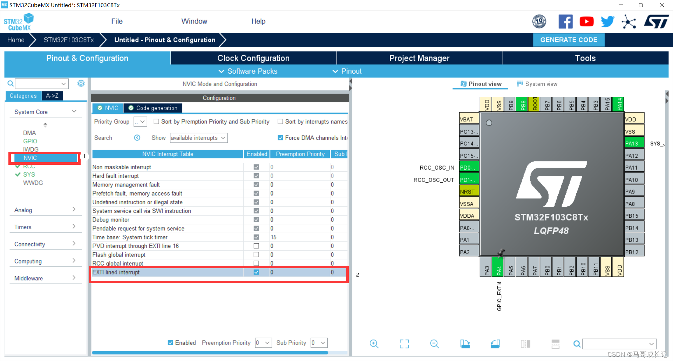Viewport: 673px width, 361px height.
Task: Click the flip horizontal view icon
Action: coord(525,344)
